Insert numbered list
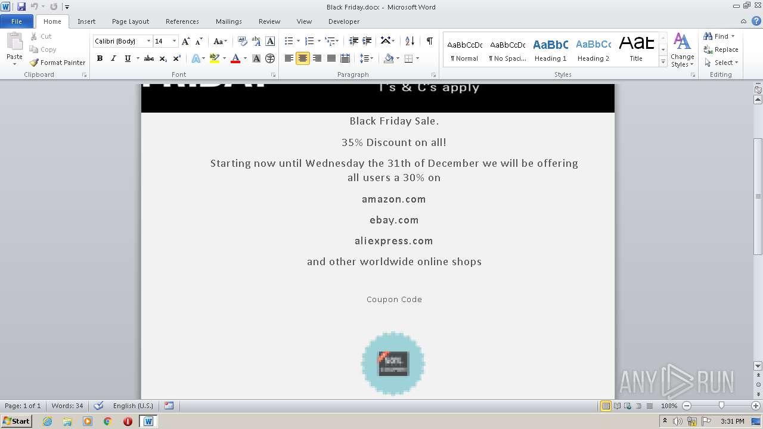 tap(309, 41)
